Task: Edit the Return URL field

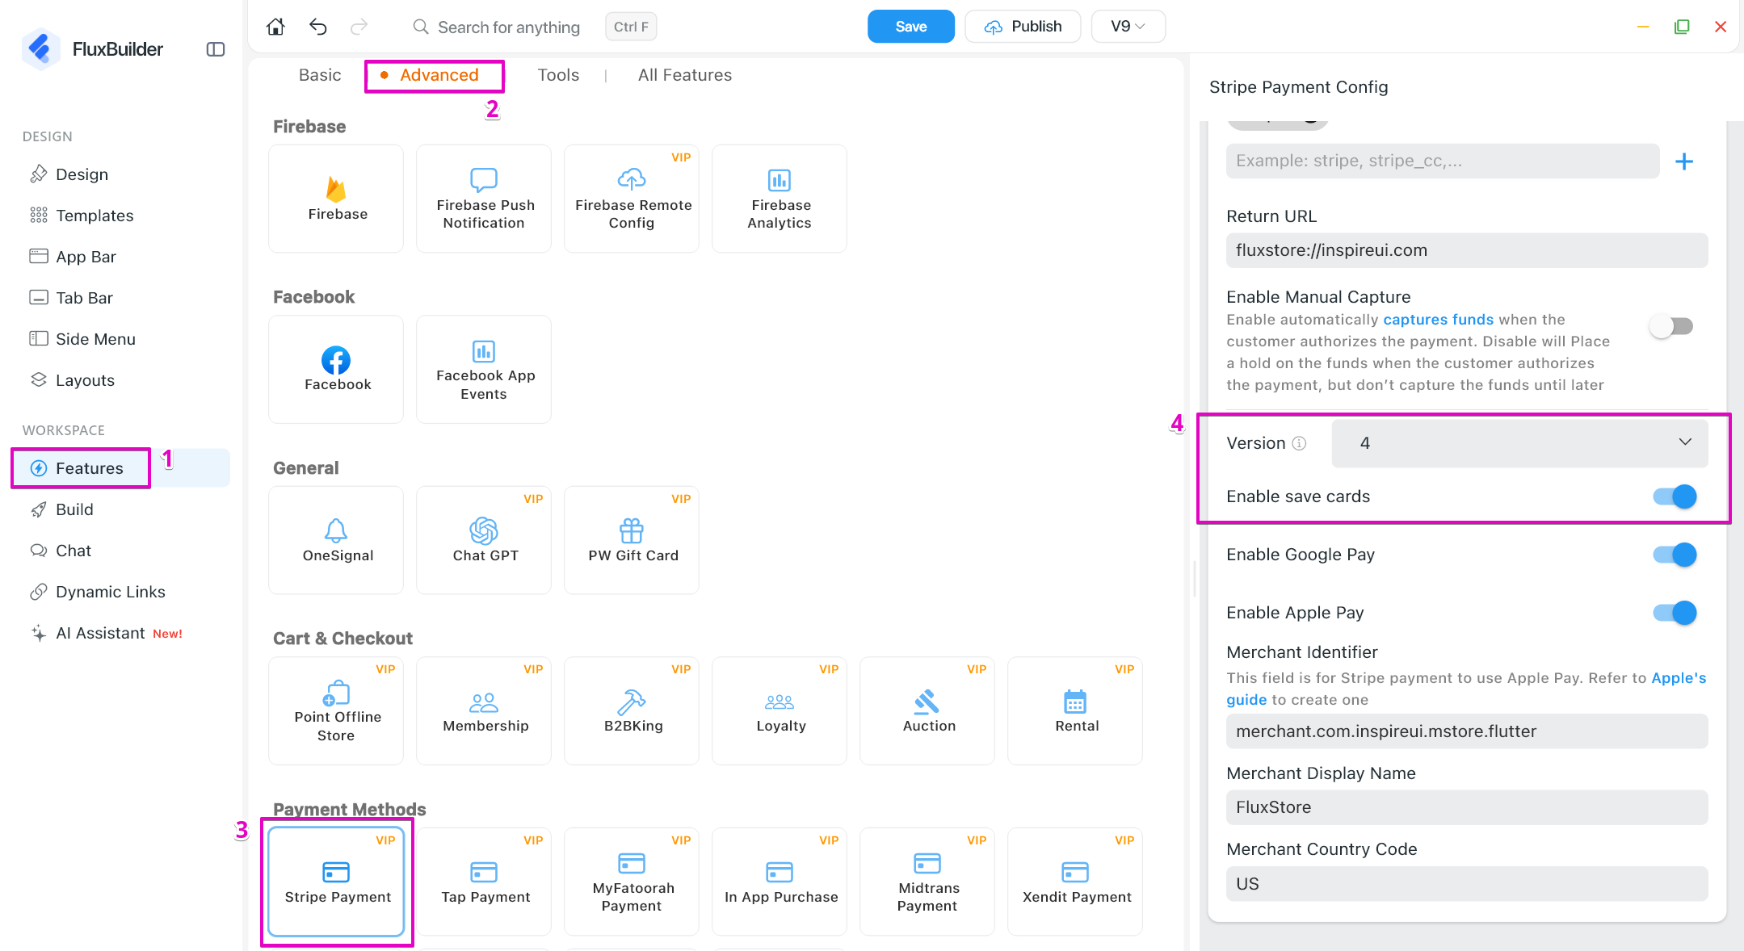Action: point(1466,250)
